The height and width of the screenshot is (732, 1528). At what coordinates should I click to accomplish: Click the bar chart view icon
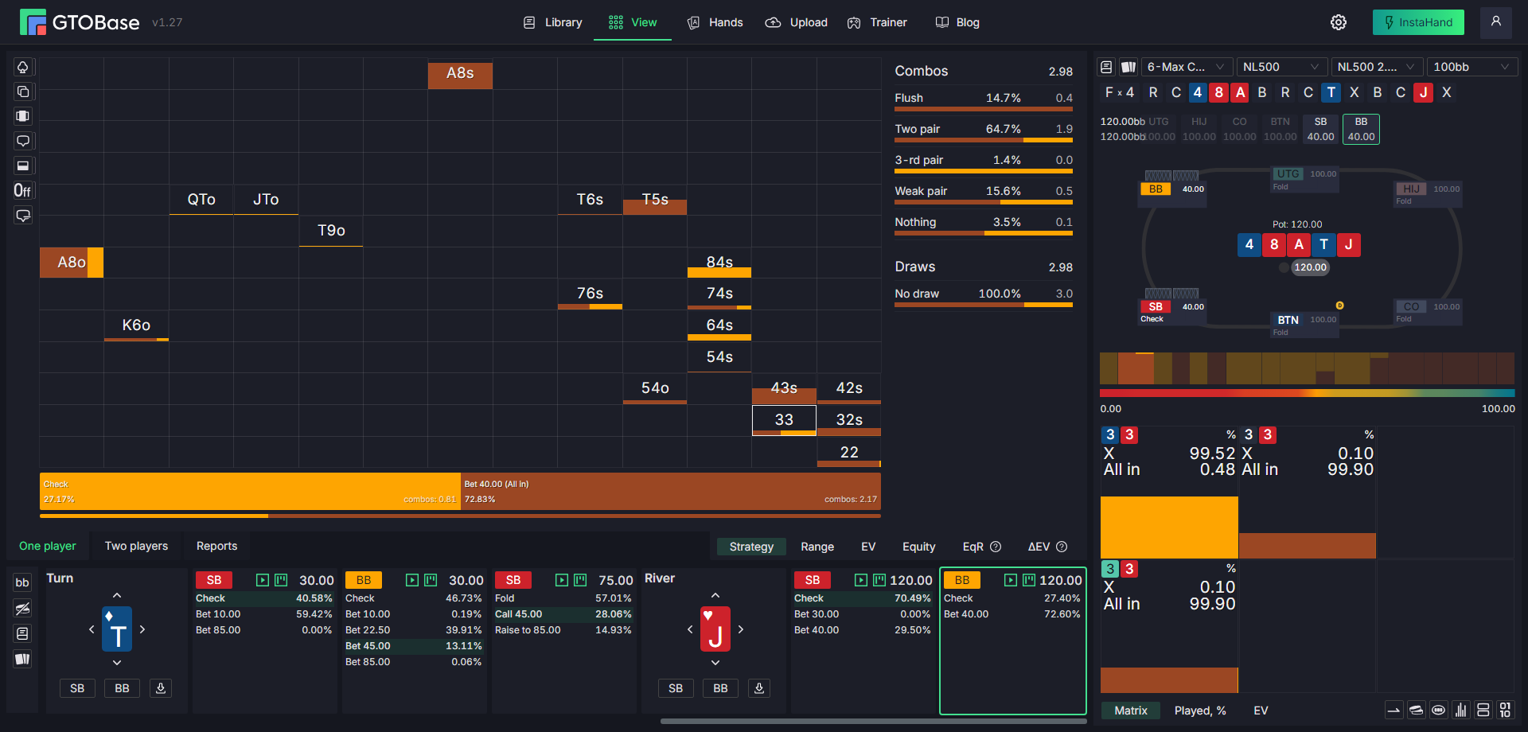click(1461, 710)
